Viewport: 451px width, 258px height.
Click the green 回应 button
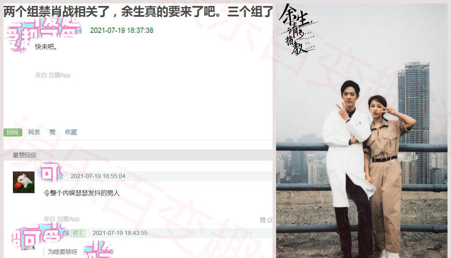coord(13,132)
